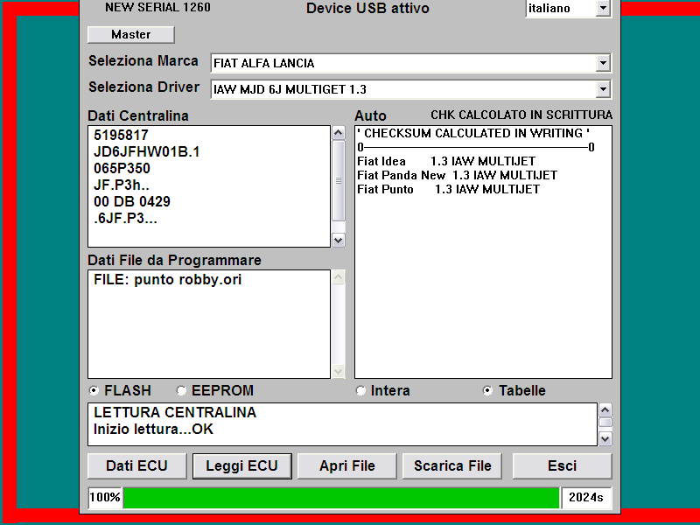Click the Scarica File button
Image resolution: width=700 pixels, height=525 pixels.
tap(452, 465)
